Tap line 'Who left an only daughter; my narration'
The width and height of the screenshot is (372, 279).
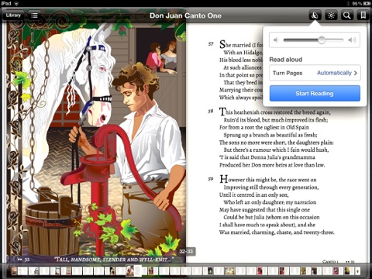pyautogui.click(x=270, y=202)
